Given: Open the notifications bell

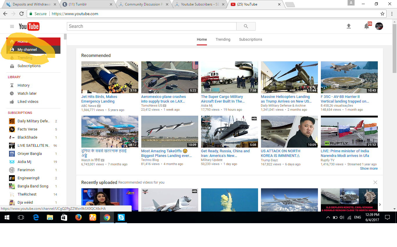Looking at the screenshot, I should 366,26.
